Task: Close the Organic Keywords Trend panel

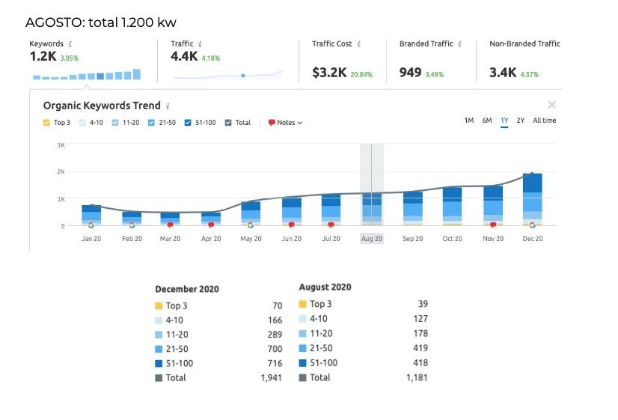Action: click(552, 105)
